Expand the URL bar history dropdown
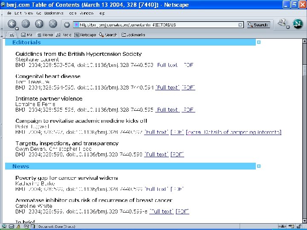 pyautogui.click(x=240, y=25)
